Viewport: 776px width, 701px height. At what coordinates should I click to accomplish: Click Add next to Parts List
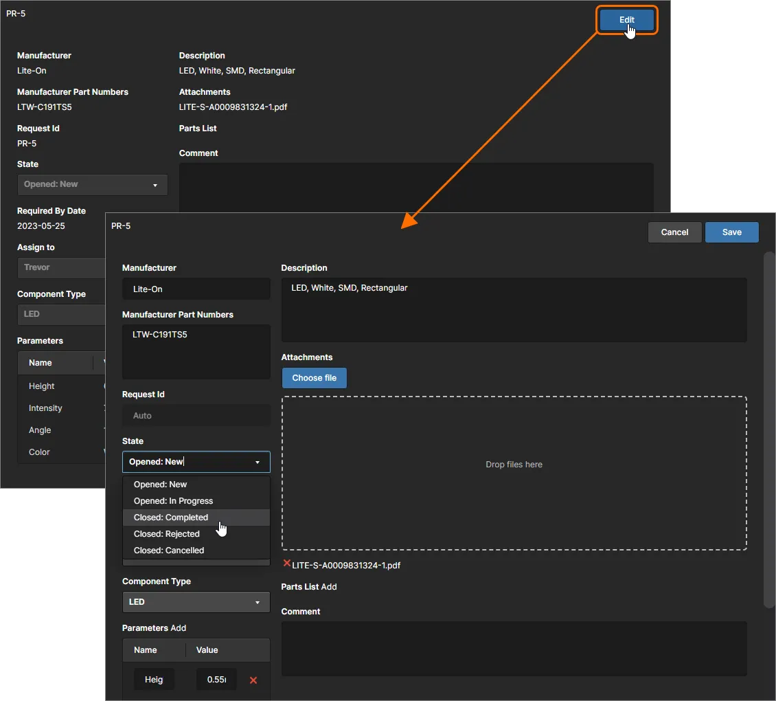pos(329,586)
